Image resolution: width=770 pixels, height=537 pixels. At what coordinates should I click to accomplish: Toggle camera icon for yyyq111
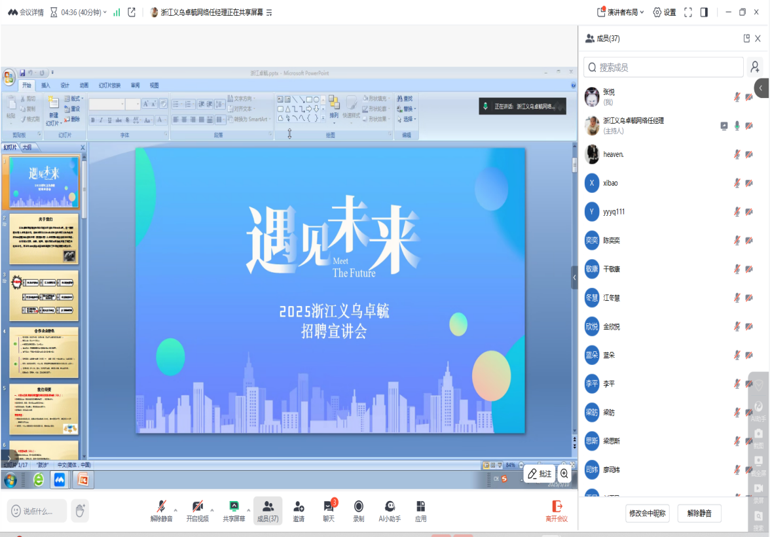coord(749,212)
